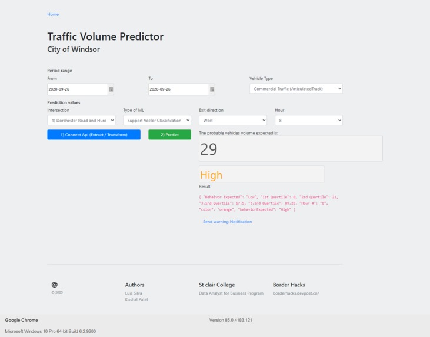Click the Border Hacks footer heading
This screenshot has width=430, height=337.
point(289,285)
